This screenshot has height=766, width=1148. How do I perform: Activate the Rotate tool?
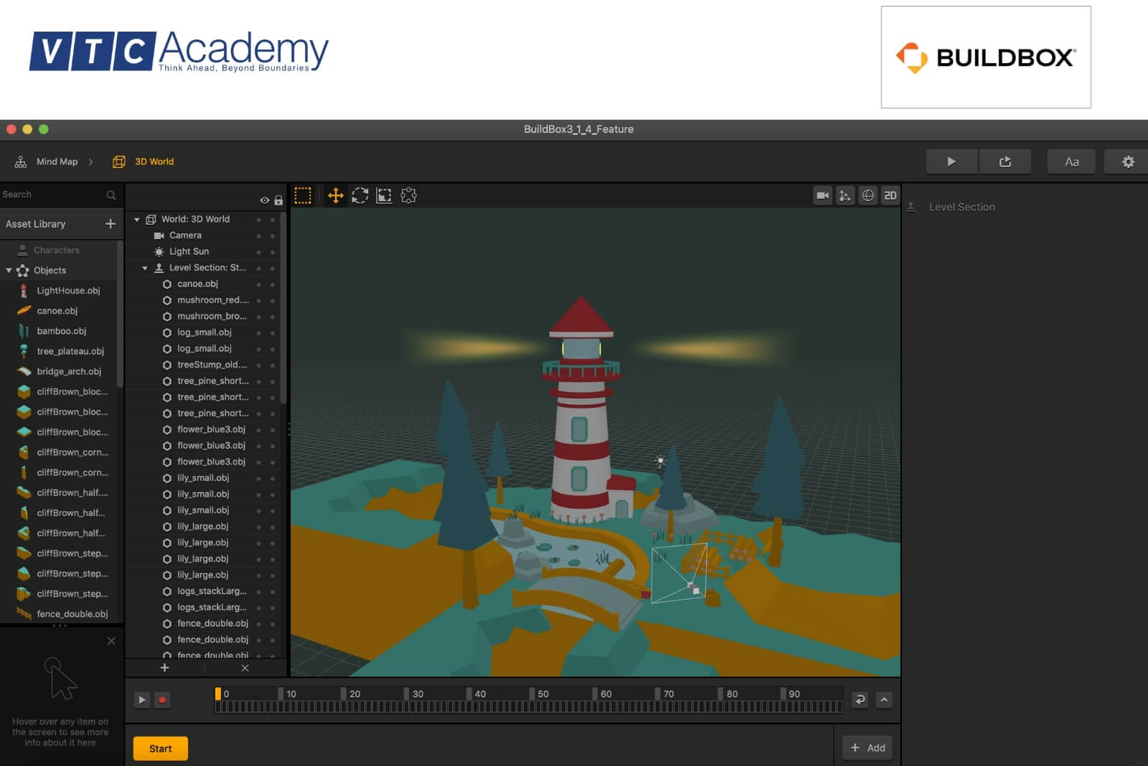(x=360, y=195)
